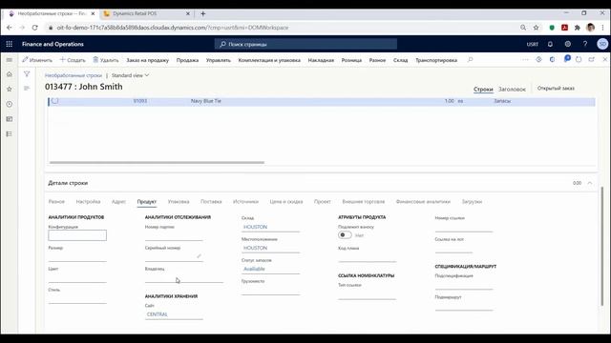
Task: Open the unprocessed lines breadcrumb link
Action: [x=74, y=75]
